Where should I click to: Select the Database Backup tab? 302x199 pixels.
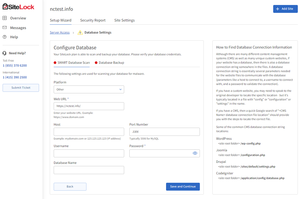tap(109, 63)
